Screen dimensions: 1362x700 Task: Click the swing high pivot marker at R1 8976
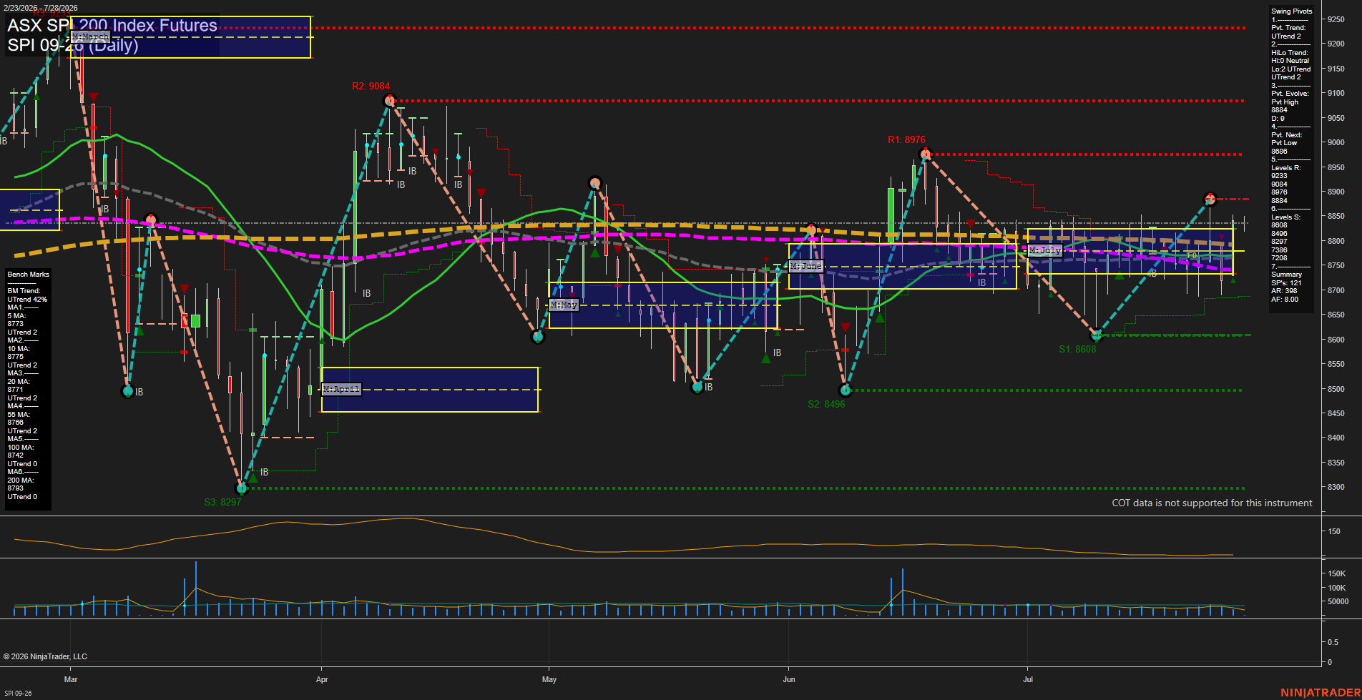[926, 154]
